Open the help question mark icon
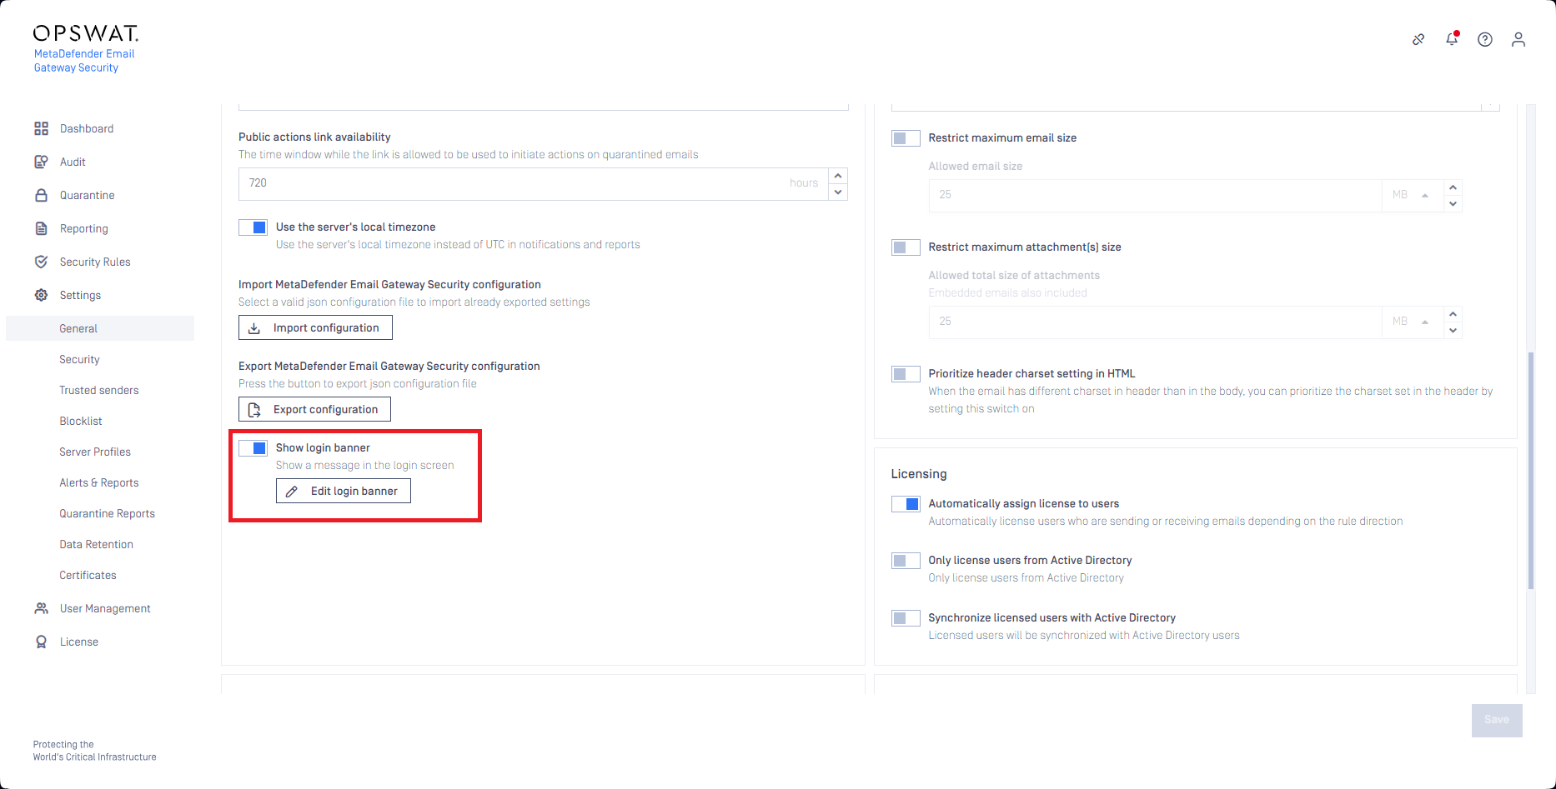Image resolution: width=1556 pixels, height=789 pixels. [1485, 39]
